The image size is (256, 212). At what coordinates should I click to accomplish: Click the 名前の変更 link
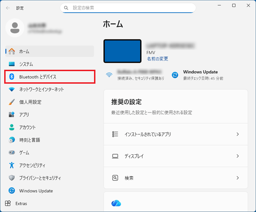point(157,59)
